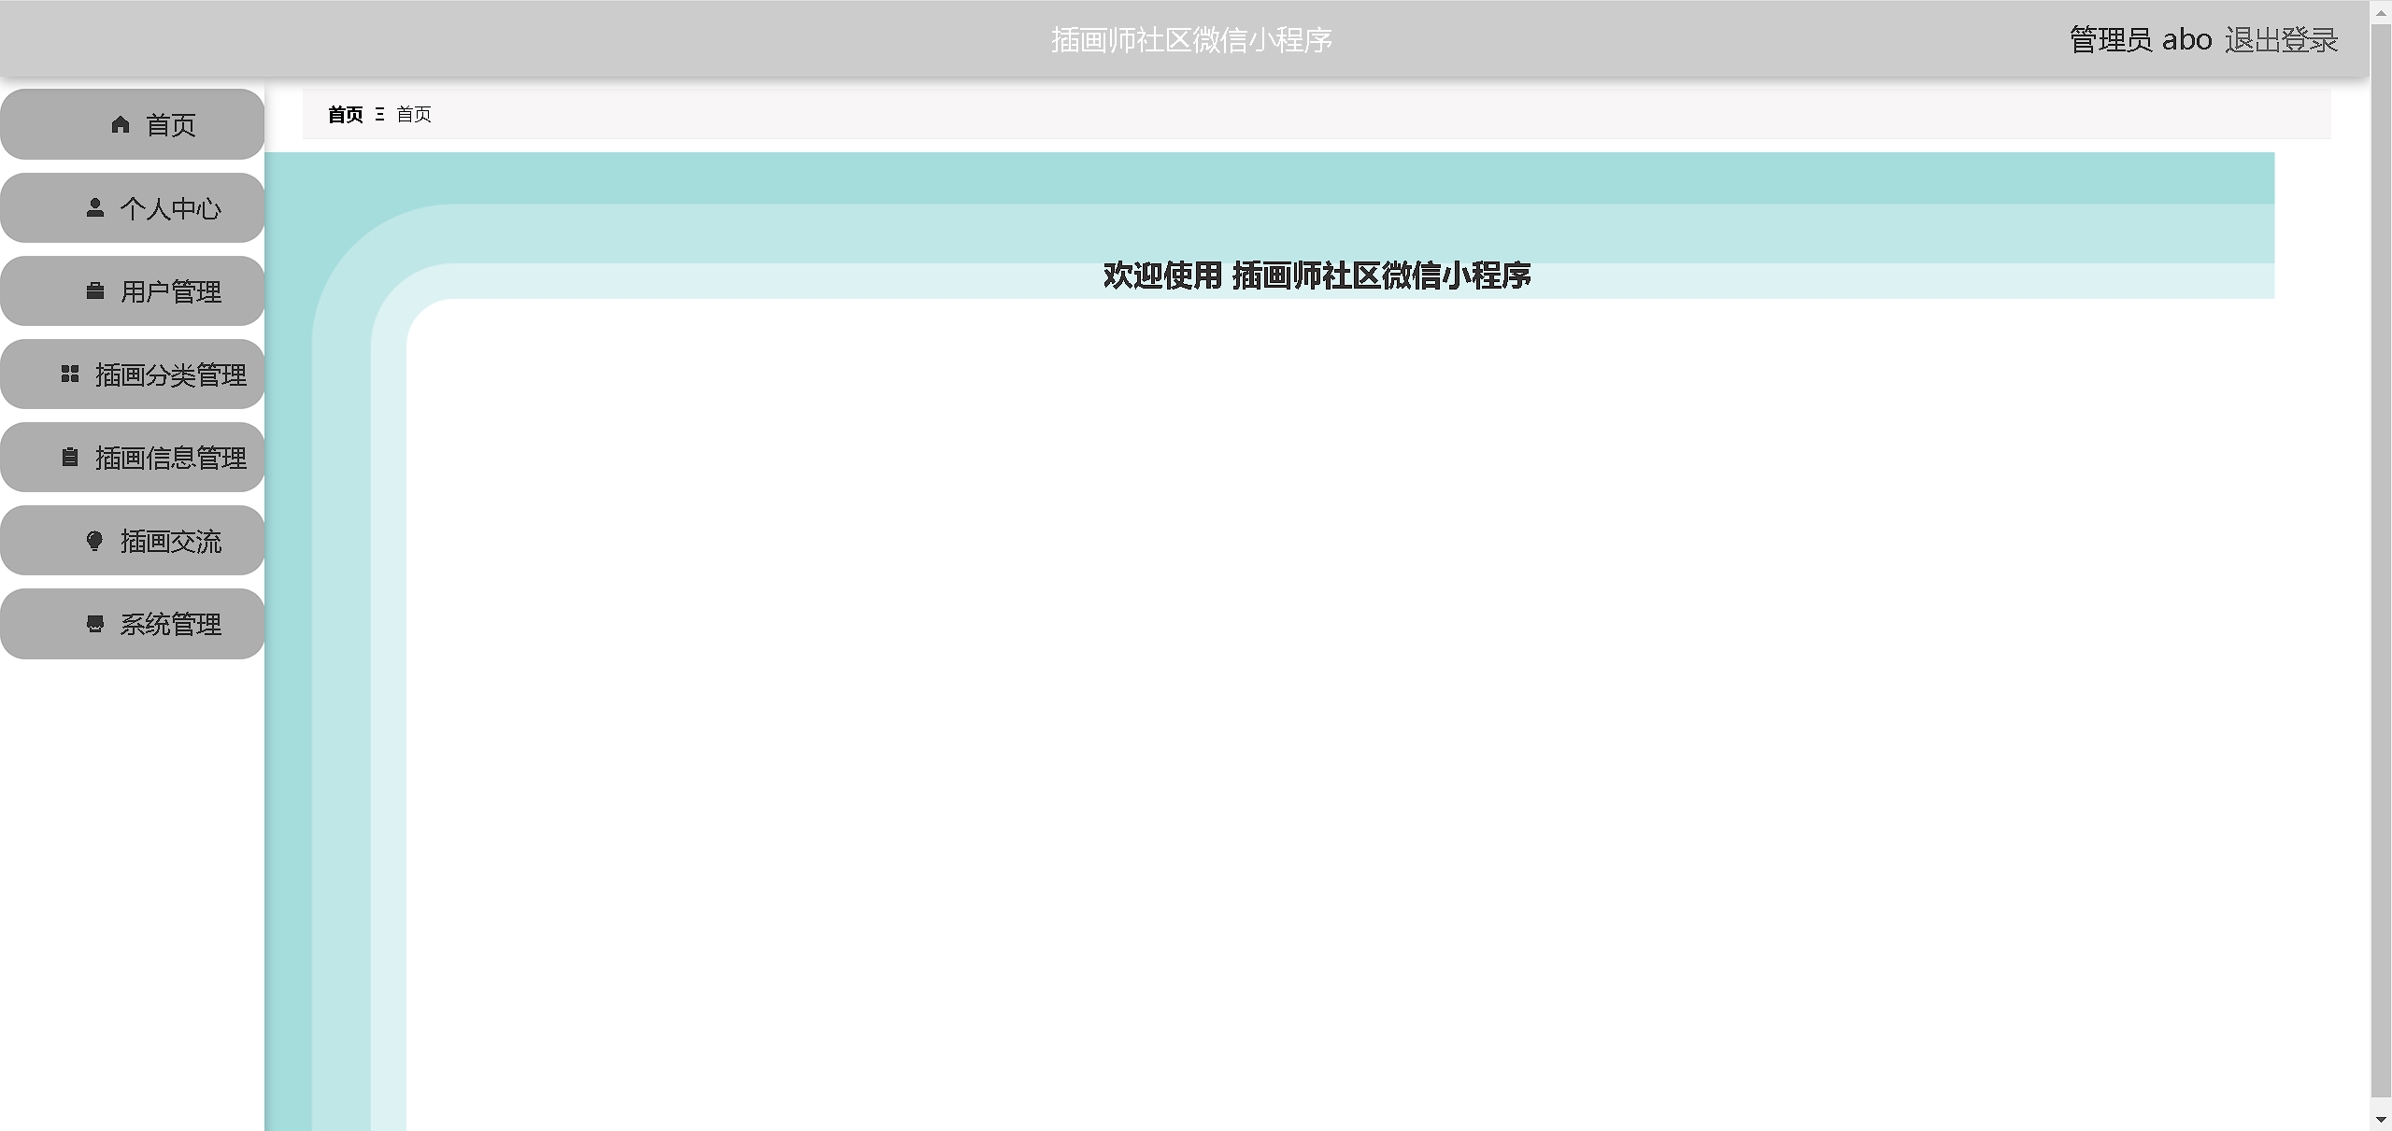The width and height of the screenshot is (2392, 1131).
Task: Open the 首页 sidebar menu
Action: [x=170, y=124]
